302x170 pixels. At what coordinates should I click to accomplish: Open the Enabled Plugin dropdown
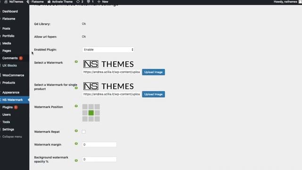(x=108, y=50)
